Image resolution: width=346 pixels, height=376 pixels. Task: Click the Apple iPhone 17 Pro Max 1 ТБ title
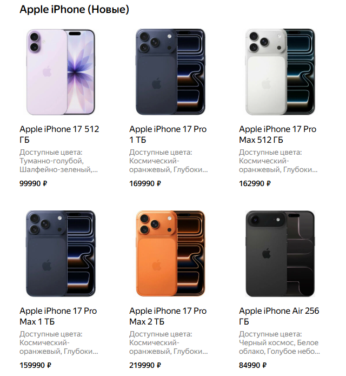pos(58,316)
